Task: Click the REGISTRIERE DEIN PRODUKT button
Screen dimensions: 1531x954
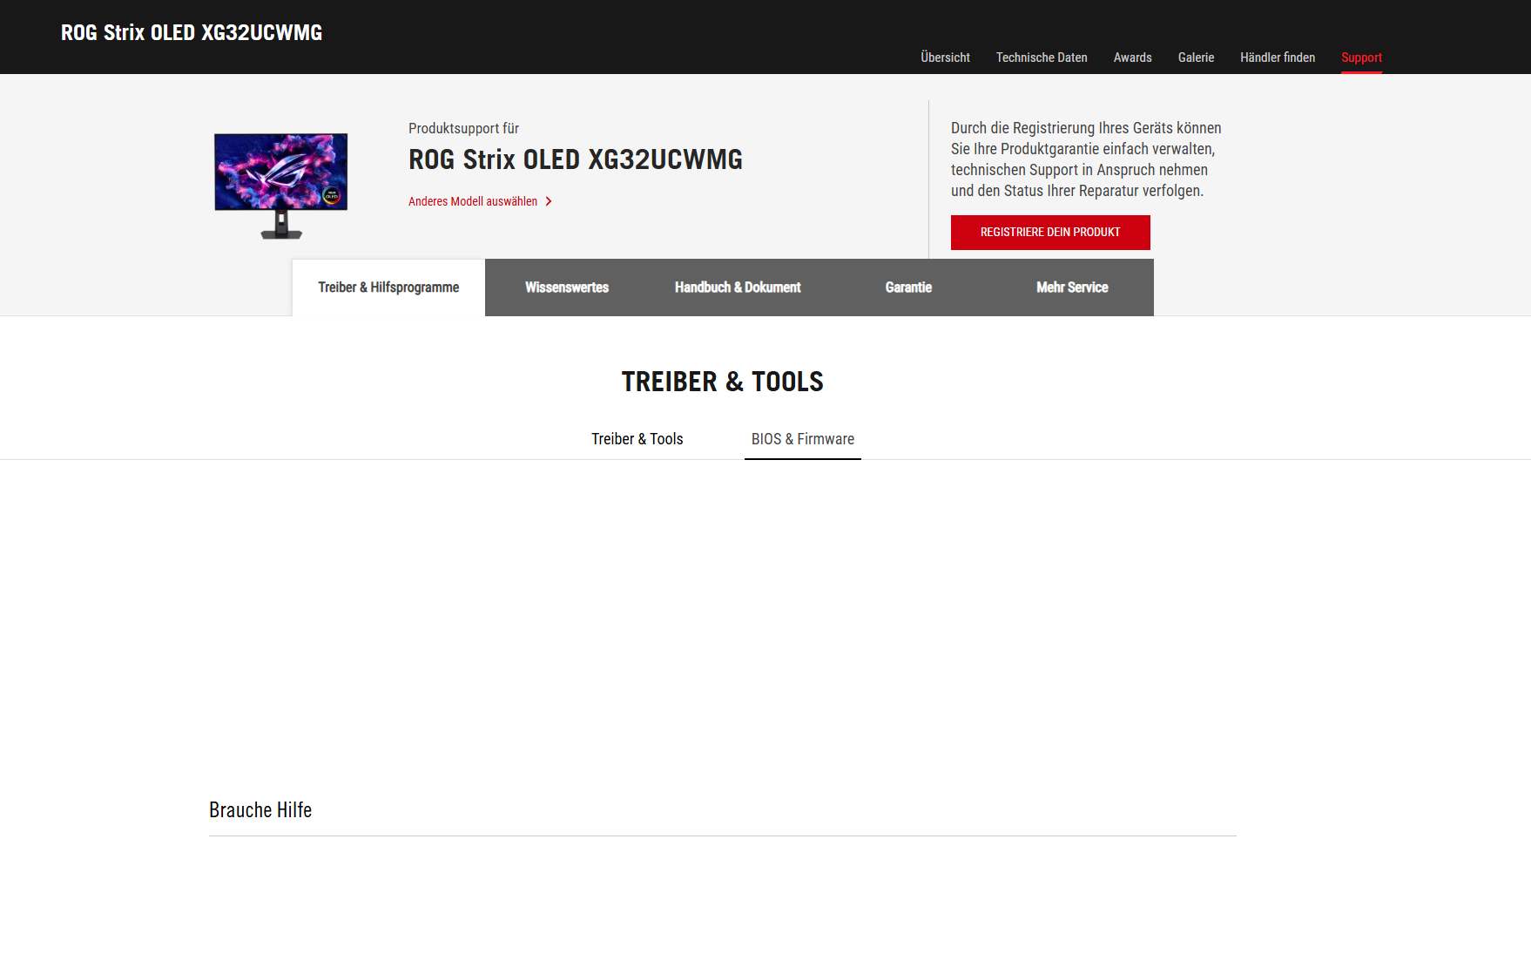Action: pos(1050,233)
